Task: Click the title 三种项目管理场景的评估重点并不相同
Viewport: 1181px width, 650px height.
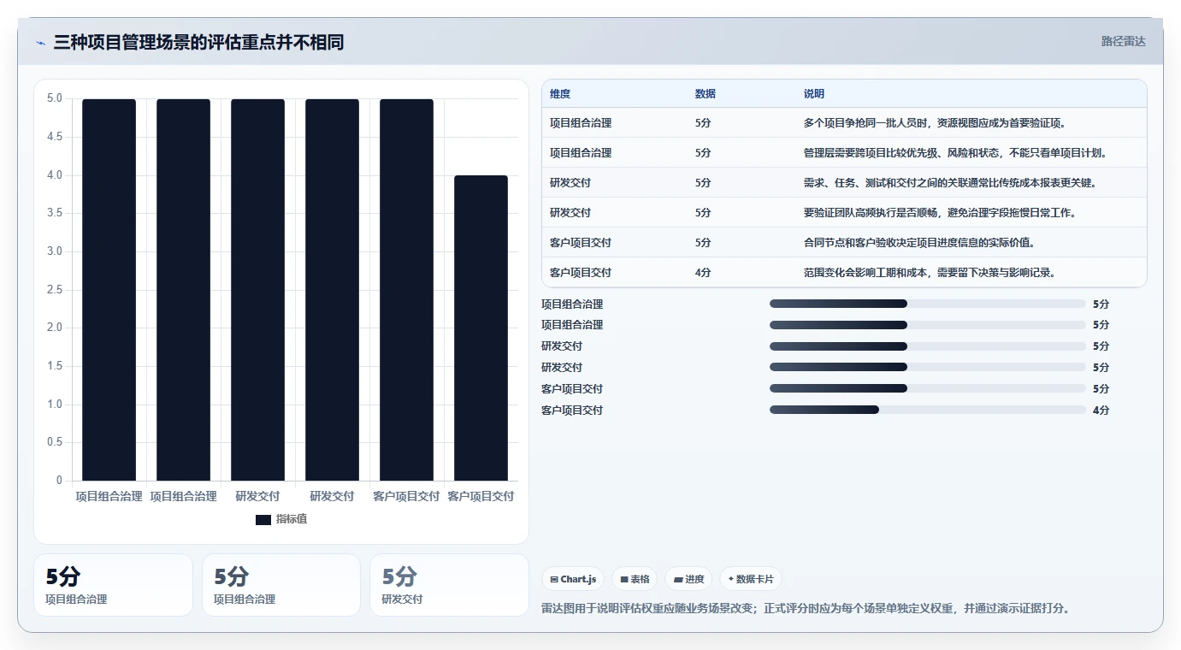Action: pos(198,42)
